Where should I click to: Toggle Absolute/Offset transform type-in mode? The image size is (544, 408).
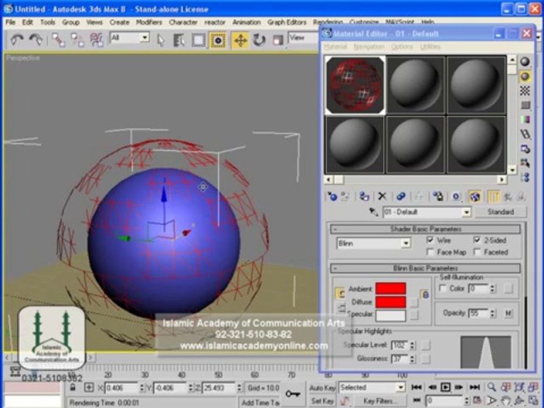89,388
